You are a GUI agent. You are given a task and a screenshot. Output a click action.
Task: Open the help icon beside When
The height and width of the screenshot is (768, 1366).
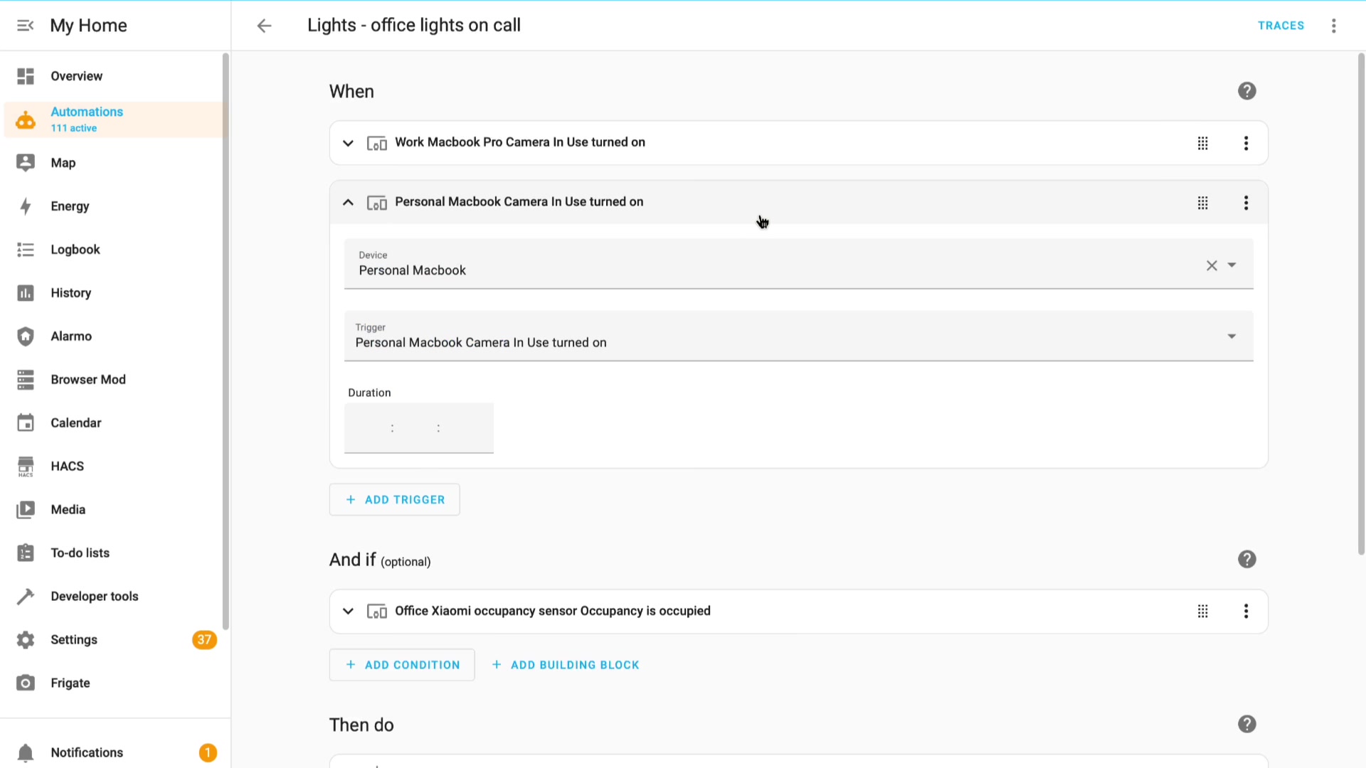coord(1246,91)
